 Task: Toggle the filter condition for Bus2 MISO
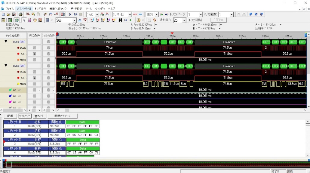point(48,84)
